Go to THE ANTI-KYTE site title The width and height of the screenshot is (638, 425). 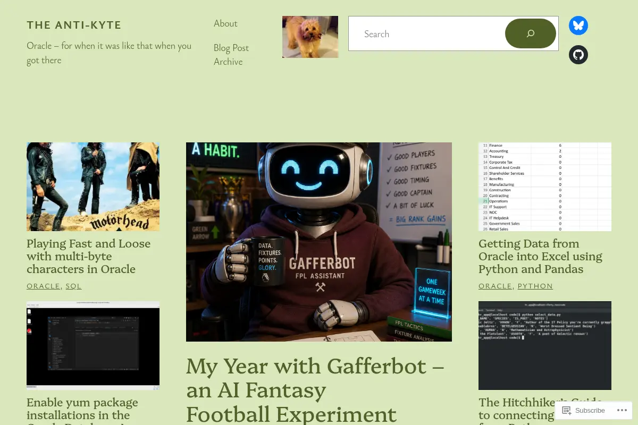point(74,25)
